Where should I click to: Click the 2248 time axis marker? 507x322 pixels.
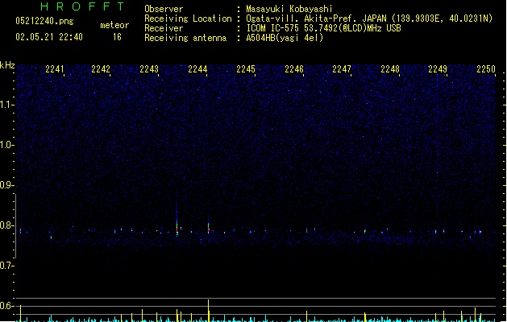click(x=390, y=69)
